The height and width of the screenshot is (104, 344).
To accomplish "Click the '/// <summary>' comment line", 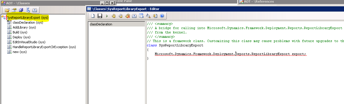I will point(160,24).
